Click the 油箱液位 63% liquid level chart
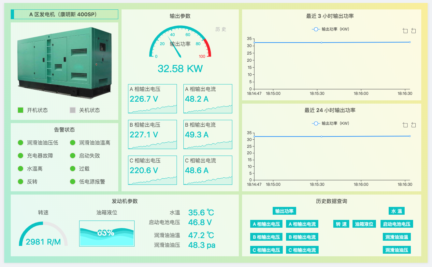Image resolution: width=432 pixels, height=267 pixels. pos(107,233)
